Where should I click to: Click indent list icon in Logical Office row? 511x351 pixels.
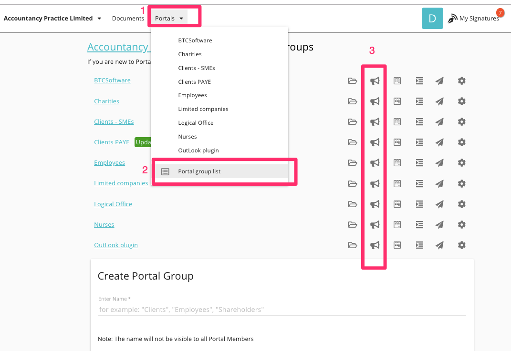coord(419,204)
